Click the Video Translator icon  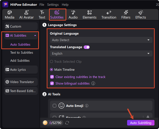[x=7, y=82]
